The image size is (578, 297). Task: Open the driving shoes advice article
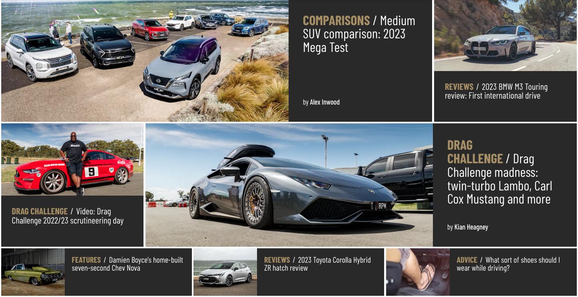point(508,264)
